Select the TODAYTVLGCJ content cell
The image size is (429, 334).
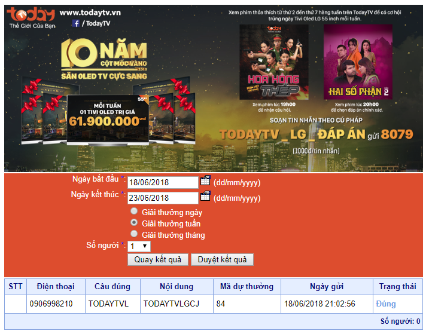[177, 304]
